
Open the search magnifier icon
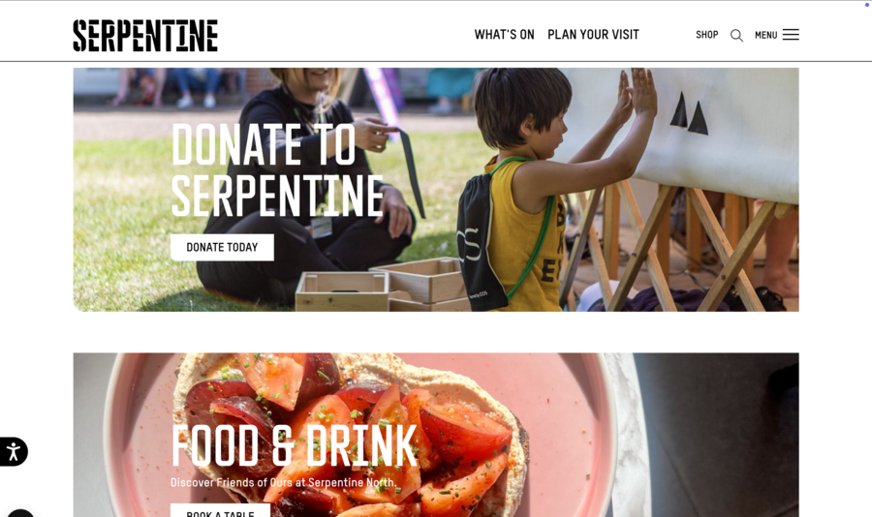(x=736, y=36)
